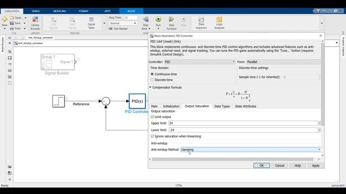Viewport: 346px width, 194px height.
Task: Click the Lower limit input field
Action: tap(243, 130)
